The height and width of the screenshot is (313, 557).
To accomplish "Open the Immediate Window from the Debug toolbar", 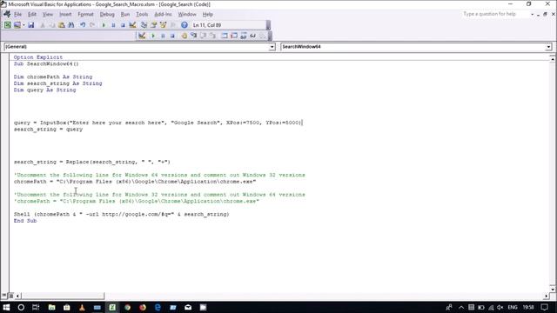I will pos(234,36).
